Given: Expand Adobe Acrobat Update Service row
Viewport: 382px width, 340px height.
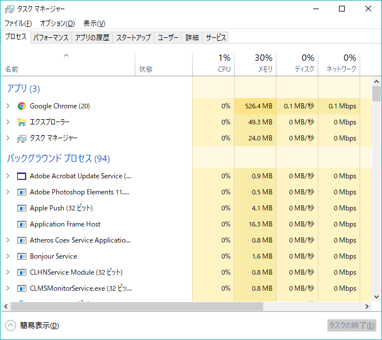Looking at the screenshot, I should coord(8,176).
